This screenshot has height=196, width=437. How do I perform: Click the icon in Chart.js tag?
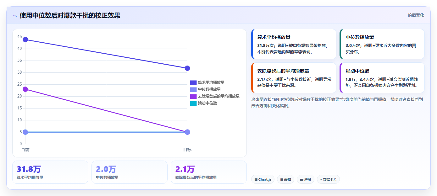point(256,180)
